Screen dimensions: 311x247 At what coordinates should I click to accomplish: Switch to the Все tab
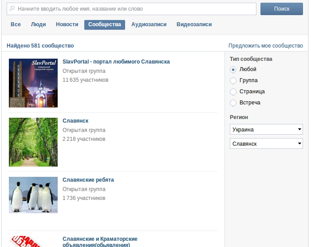(16, 24)
